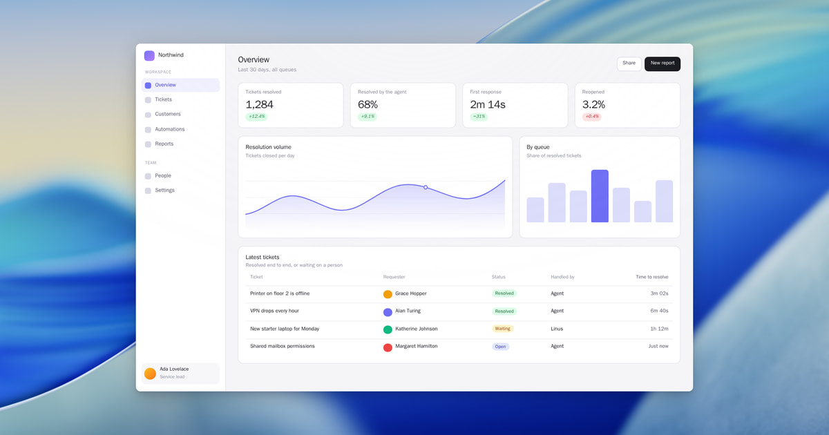Click the Latest tickets heading
The height and width of the screenshot is (435, 829).
[263, 257]
